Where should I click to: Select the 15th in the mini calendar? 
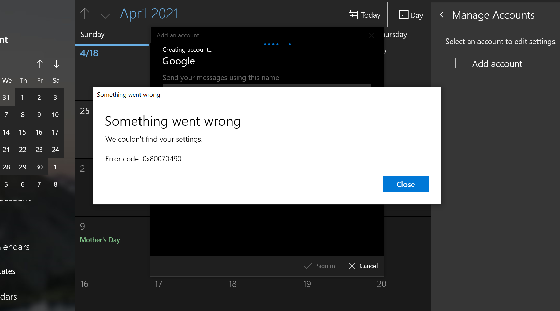point(23,132)
